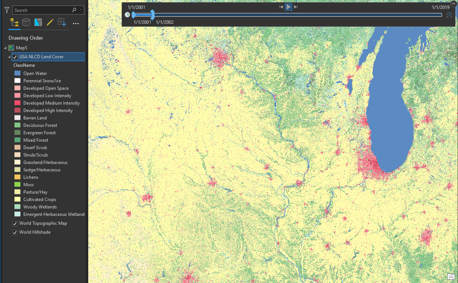Select the Map5 name in Contents
The height and width of the screenshot is (283, 458).
pos(22,48)
